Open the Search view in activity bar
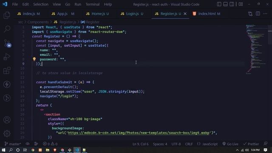The width and height of the screenshot is (272, 153). click(7, 29)
